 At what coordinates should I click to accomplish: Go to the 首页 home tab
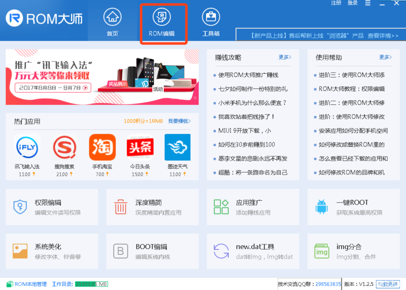(112, 22)
